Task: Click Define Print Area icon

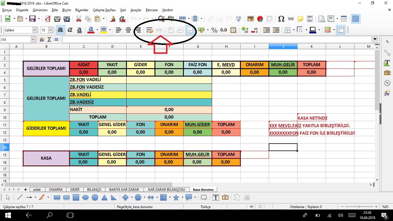Action: click(321, 19)
